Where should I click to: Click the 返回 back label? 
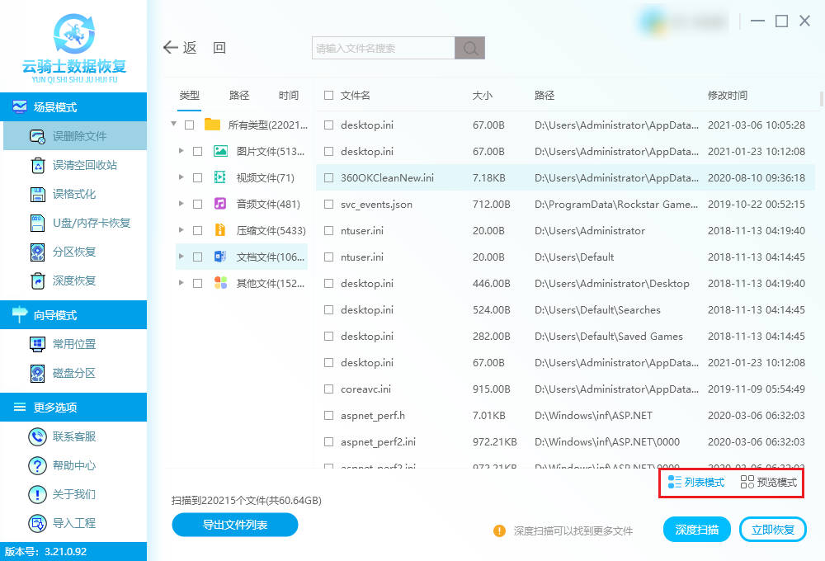click(205, 48)
